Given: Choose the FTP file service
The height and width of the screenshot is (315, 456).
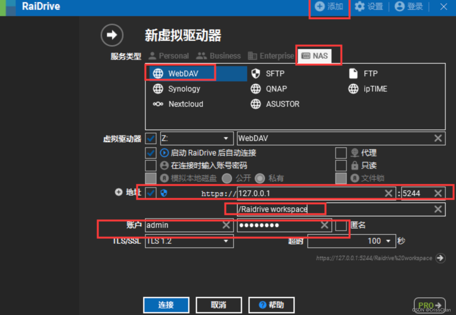Looking at the screenshot, I should point(363,74).
